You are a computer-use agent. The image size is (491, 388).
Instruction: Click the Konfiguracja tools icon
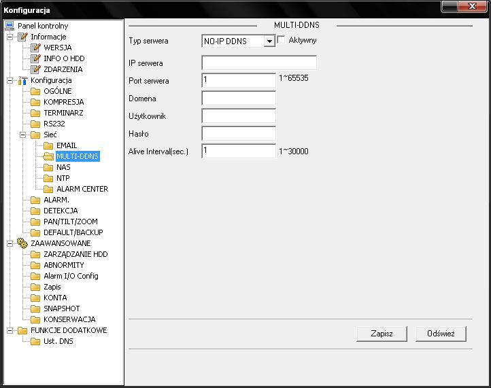pos(22,80)
